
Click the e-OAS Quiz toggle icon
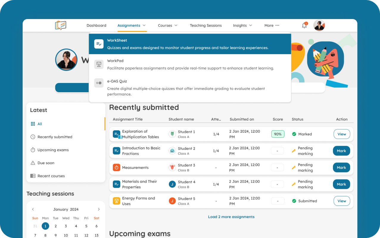point(99,83)
